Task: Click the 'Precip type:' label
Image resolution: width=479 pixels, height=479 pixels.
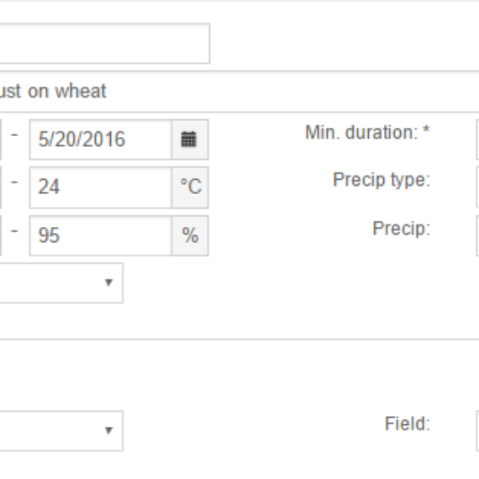Action: coord(382,180)
